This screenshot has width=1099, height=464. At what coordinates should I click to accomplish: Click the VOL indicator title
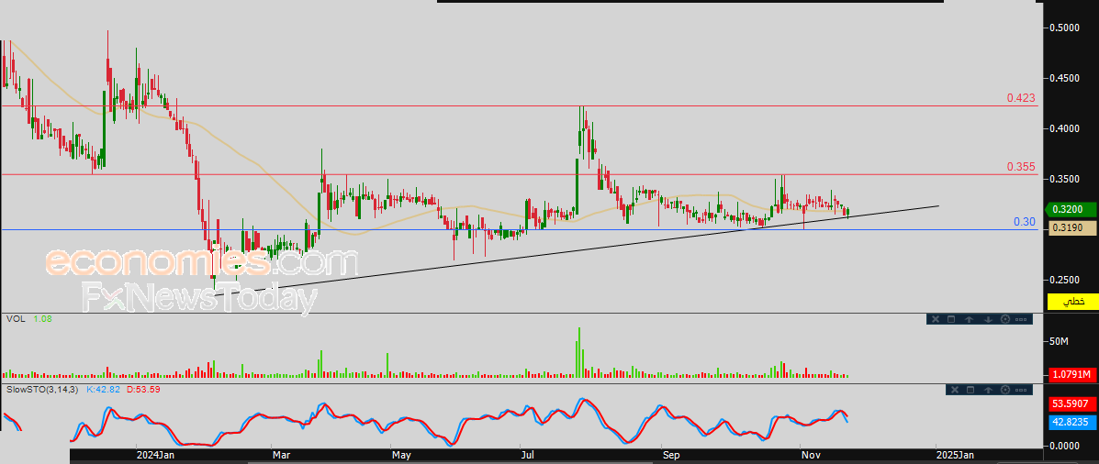[x=15, y=318]
